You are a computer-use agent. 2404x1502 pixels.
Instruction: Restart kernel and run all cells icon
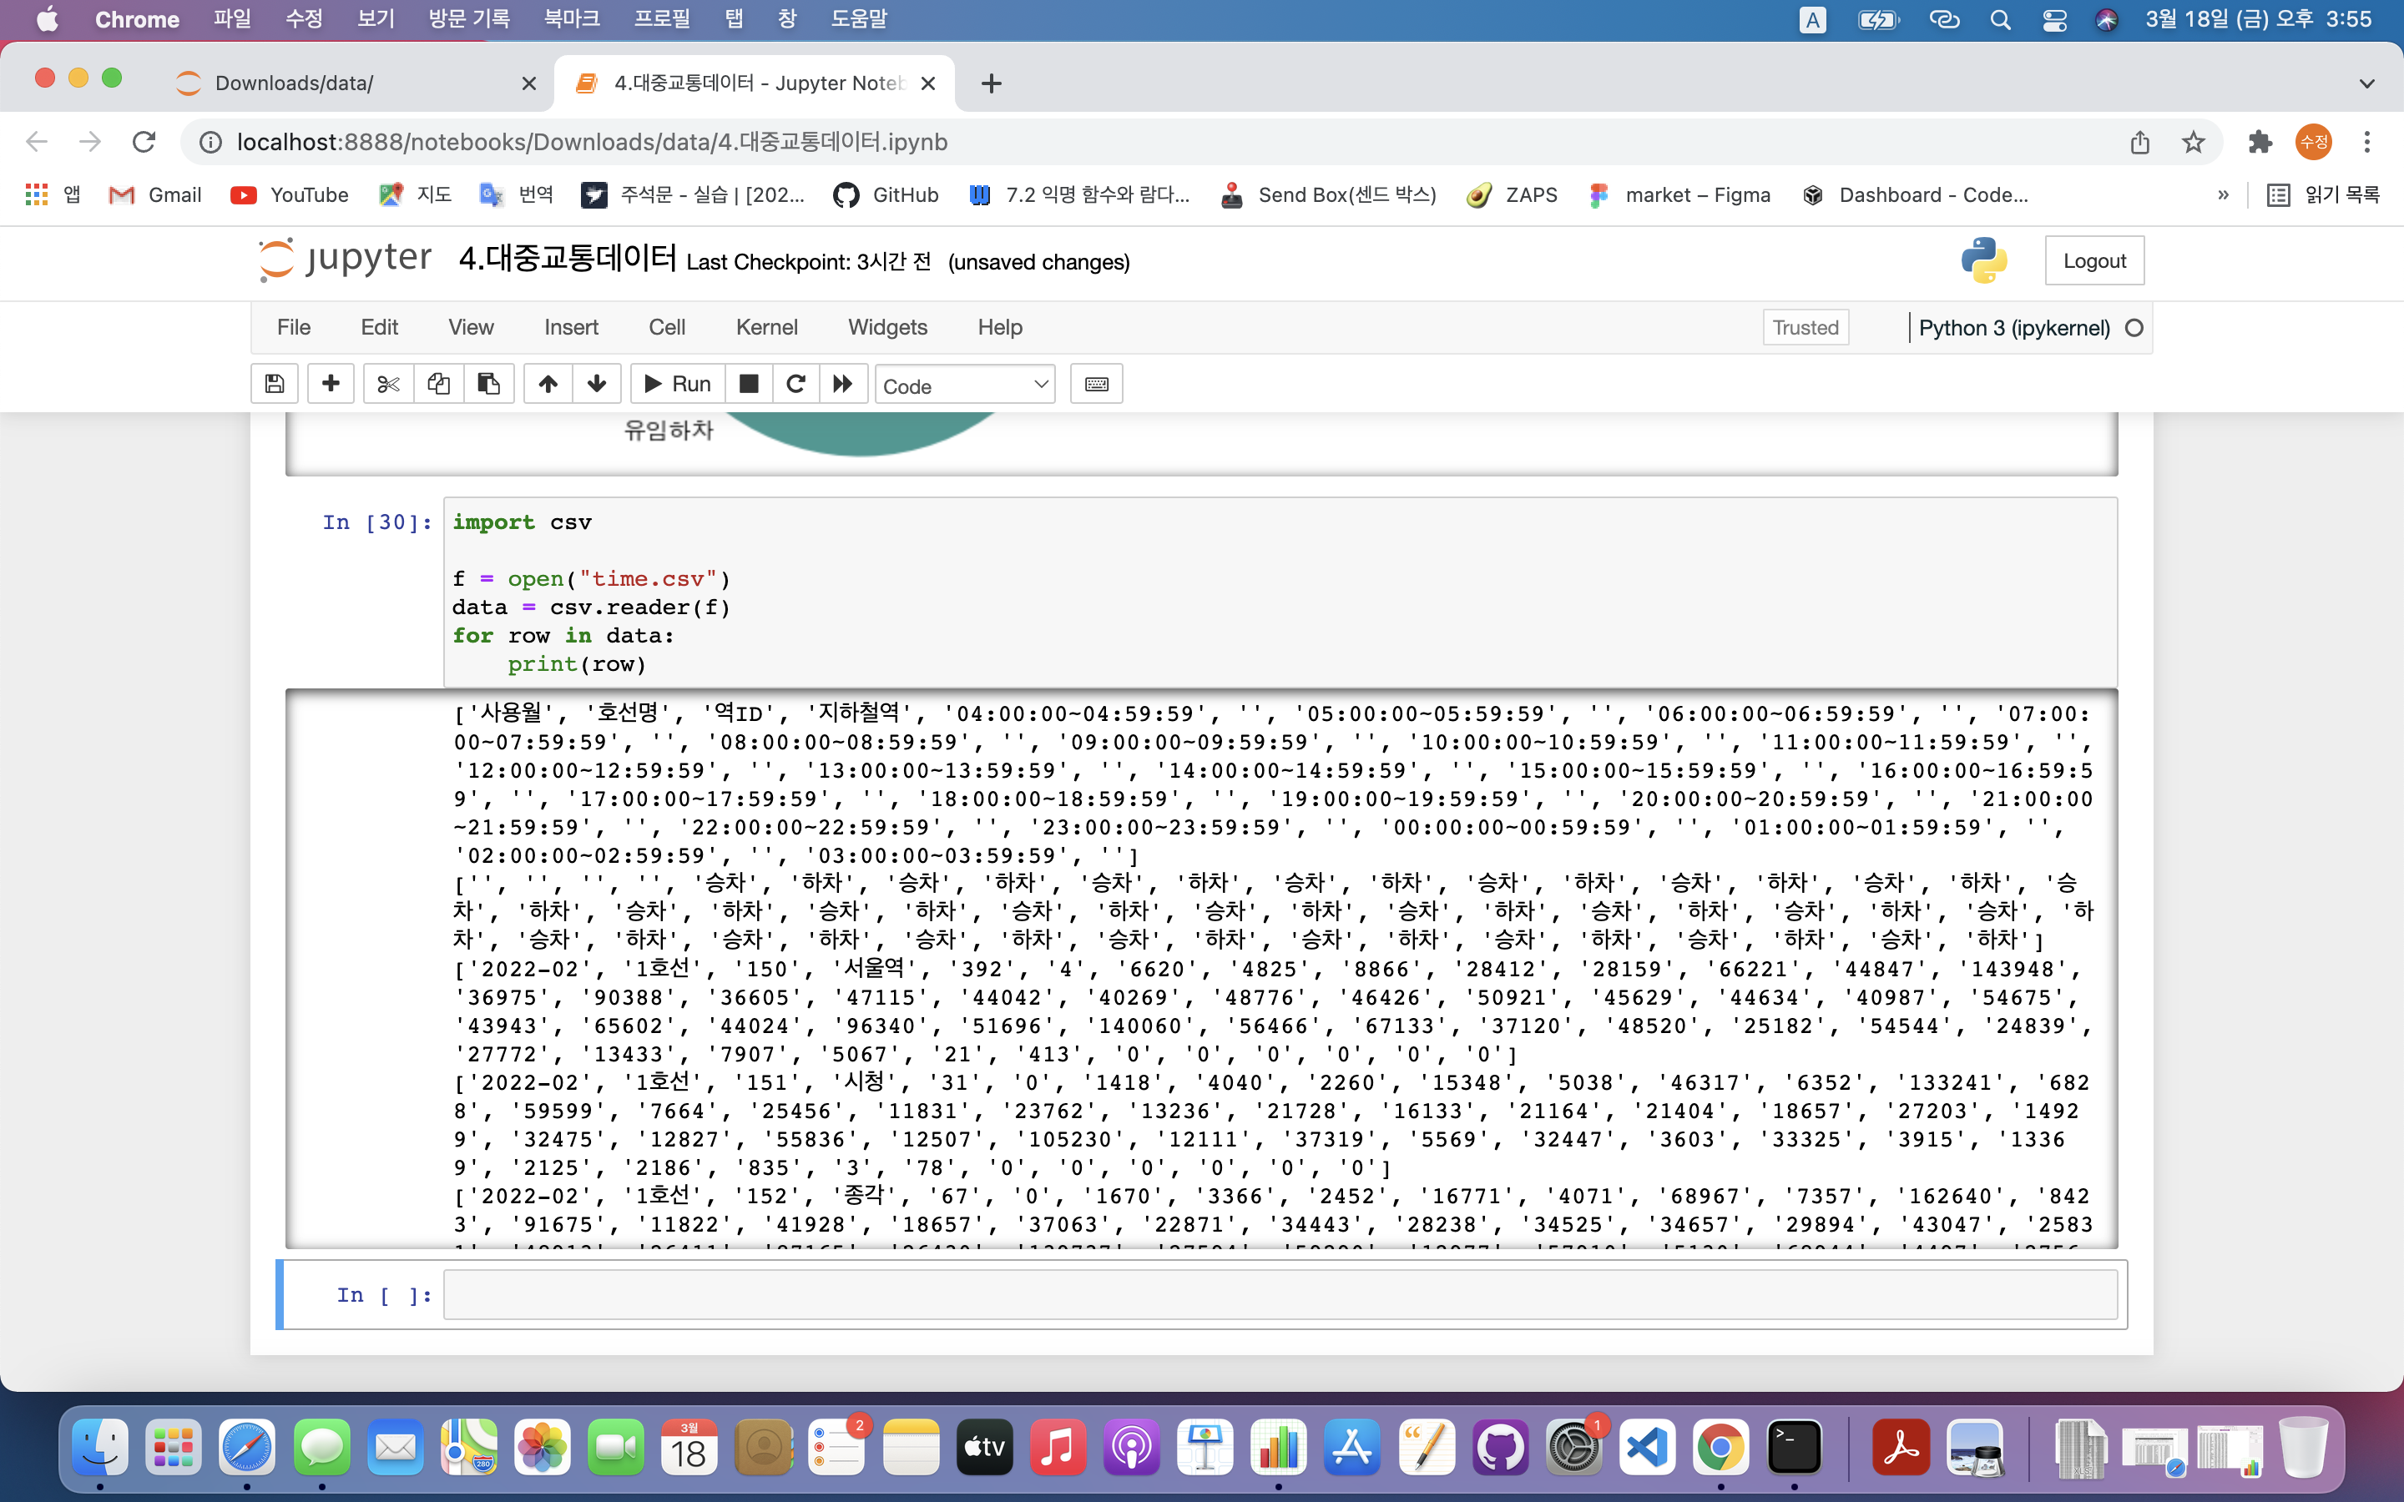842,385
